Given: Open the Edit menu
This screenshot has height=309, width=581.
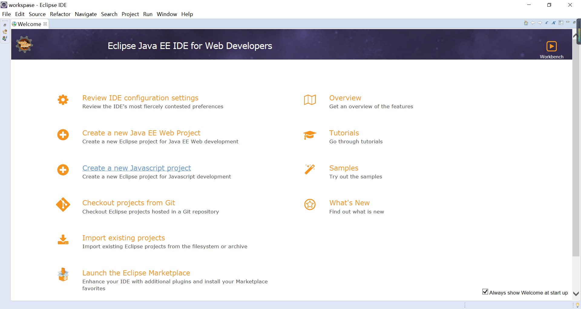Looking at the screenshot, I should [20, 14].
